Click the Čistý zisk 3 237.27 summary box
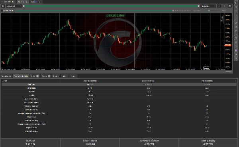Image resolution: width=239 pixels, height=147 pixels. [x=31, y=143]
